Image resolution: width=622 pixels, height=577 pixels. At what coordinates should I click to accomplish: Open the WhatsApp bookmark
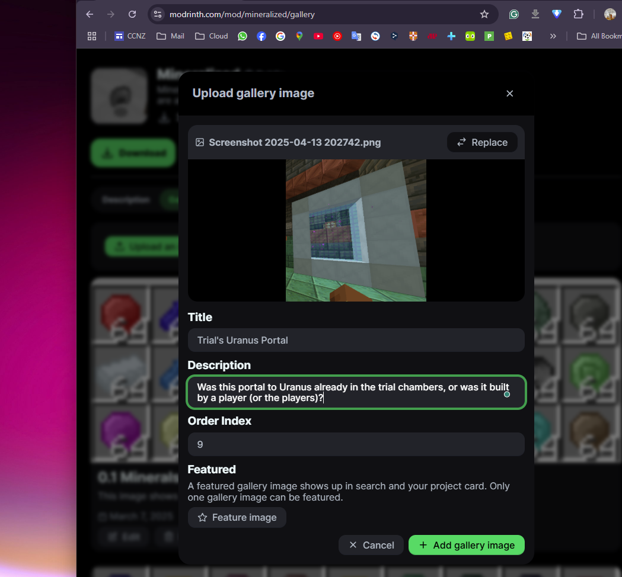[243, 36]
